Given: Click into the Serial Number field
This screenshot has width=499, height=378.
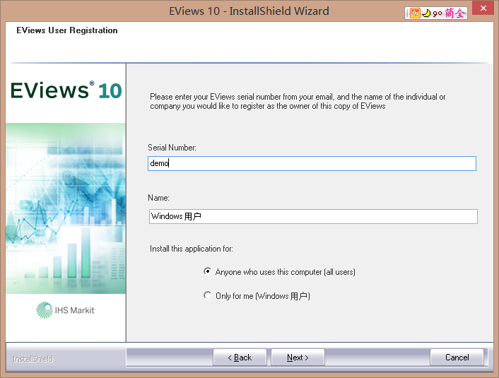Looking at the screenshot, I should [312, 163].
